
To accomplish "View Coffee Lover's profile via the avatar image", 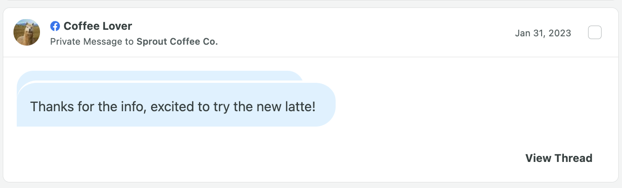I will pos(26,33).
